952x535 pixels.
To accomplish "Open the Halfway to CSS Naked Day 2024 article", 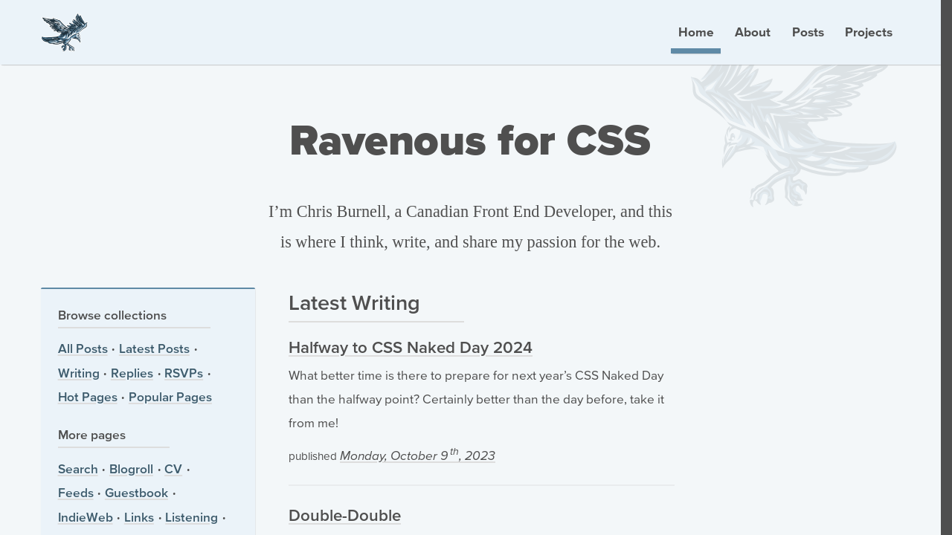I will pyautogui.click(x=410, y=348).
